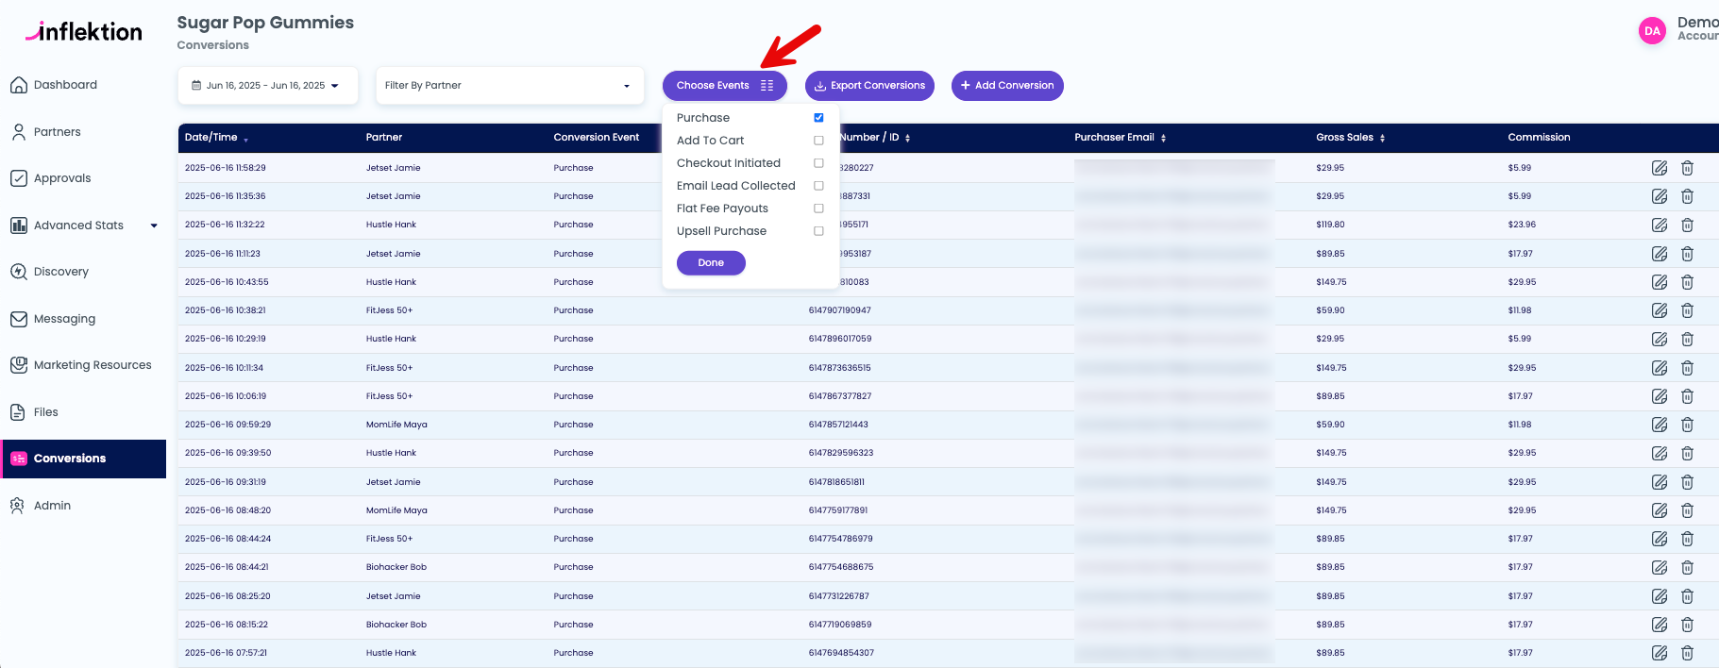This screenshot has width=1719, height=668.
Task: Click the Advanced Stats chart icon
Action: (x=19, y=225)
